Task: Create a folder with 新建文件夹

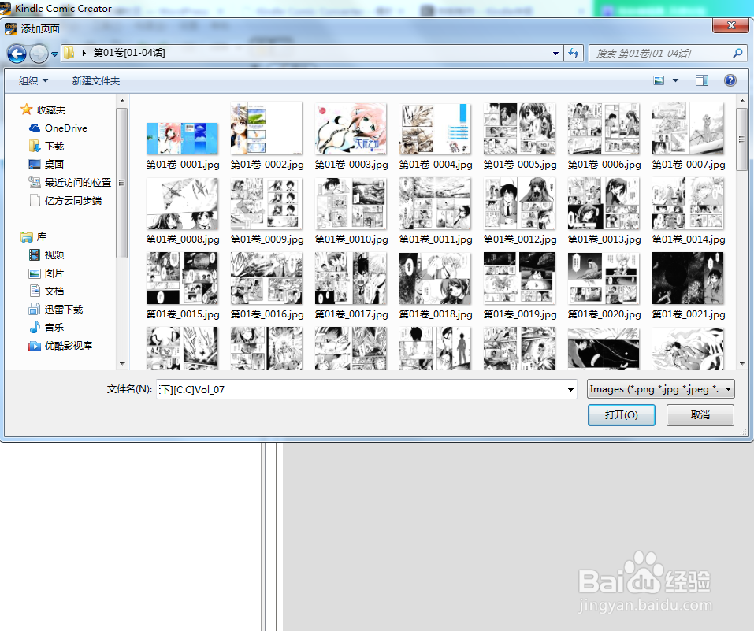Action: coord(96,81)
